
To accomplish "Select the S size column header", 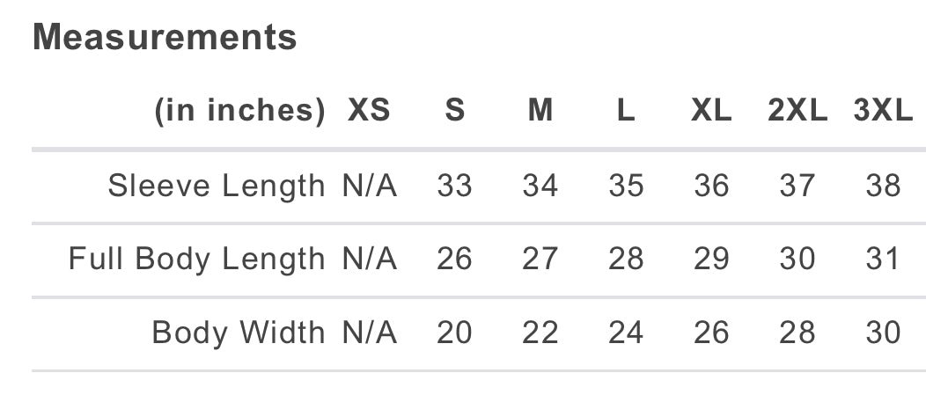I will click(x=454, y=112).
